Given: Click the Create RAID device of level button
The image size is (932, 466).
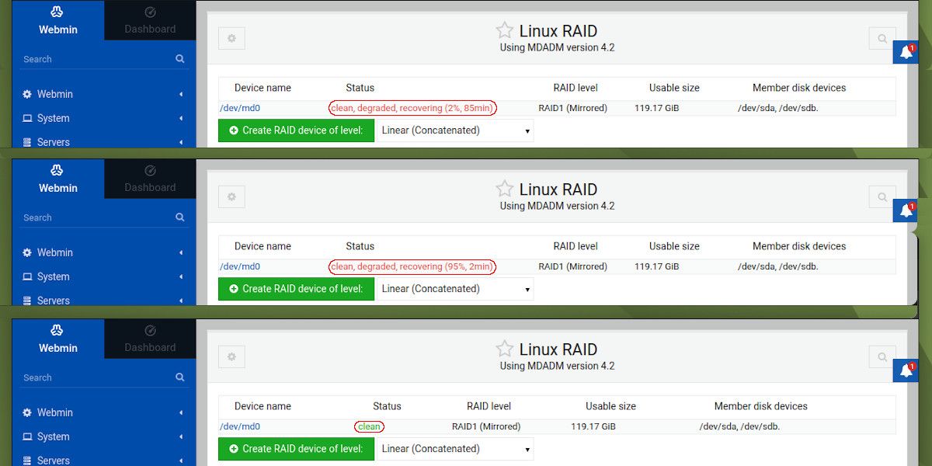Looking at the screenshot, I should 296,130.
